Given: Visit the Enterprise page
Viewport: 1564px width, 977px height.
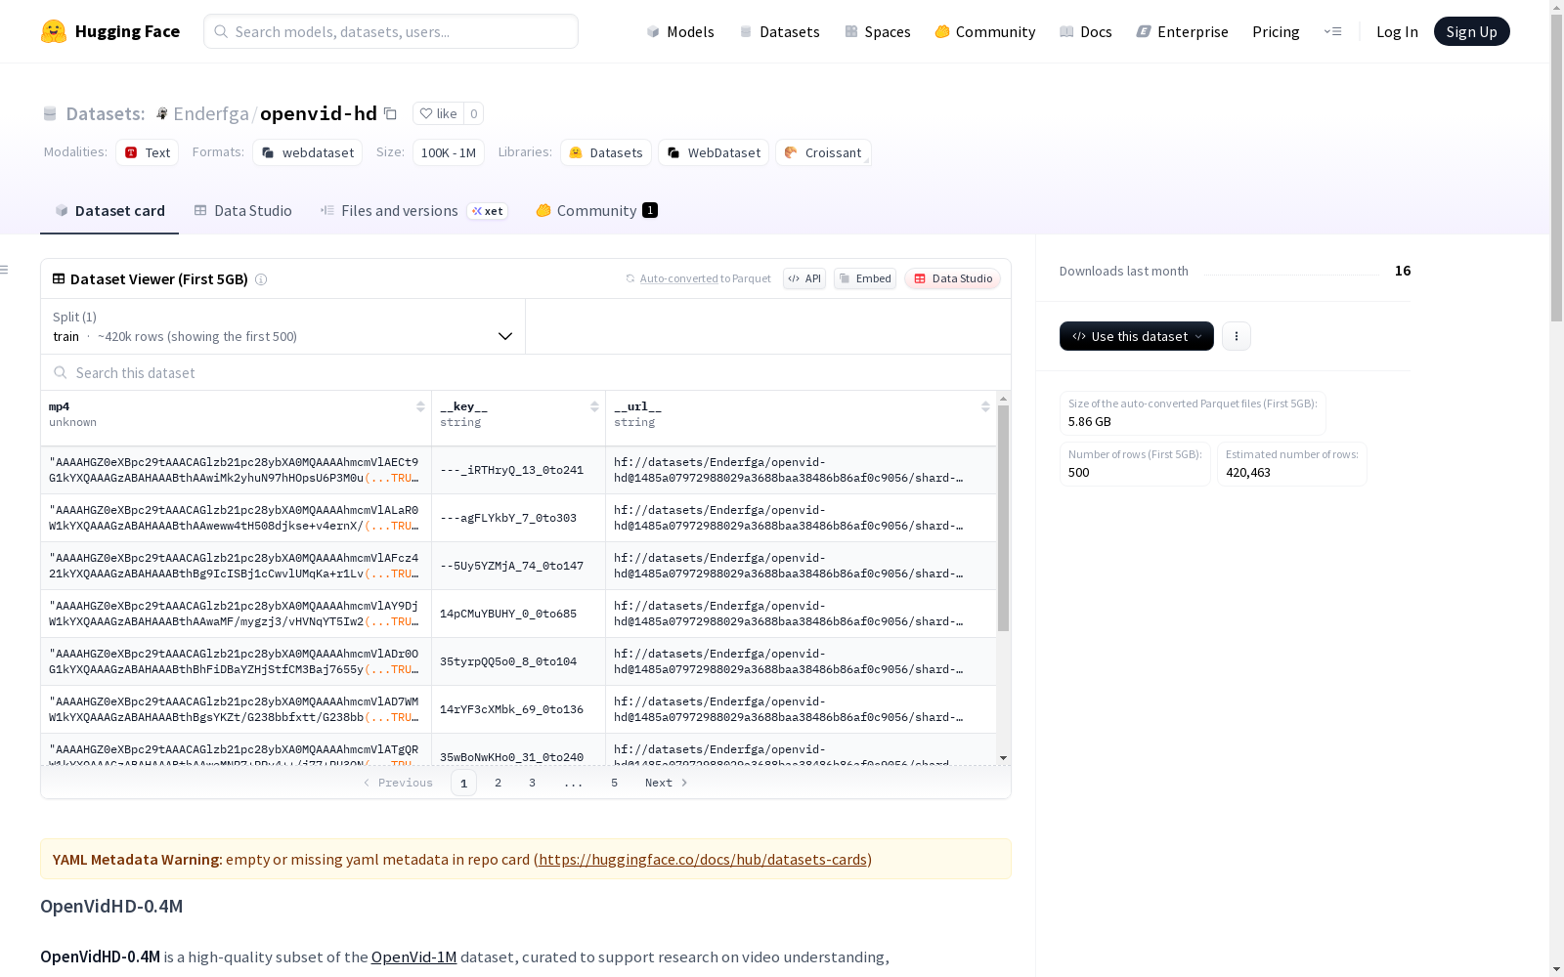Looking at the screenshot, I should (1183, 31).
